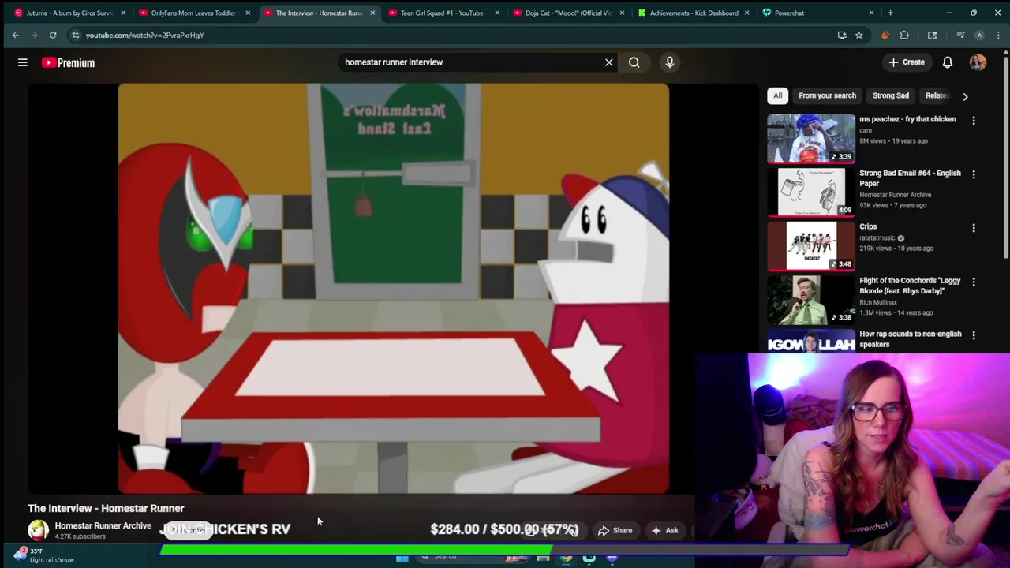
Task: Open Windows Start button
Action: point(402,558)
